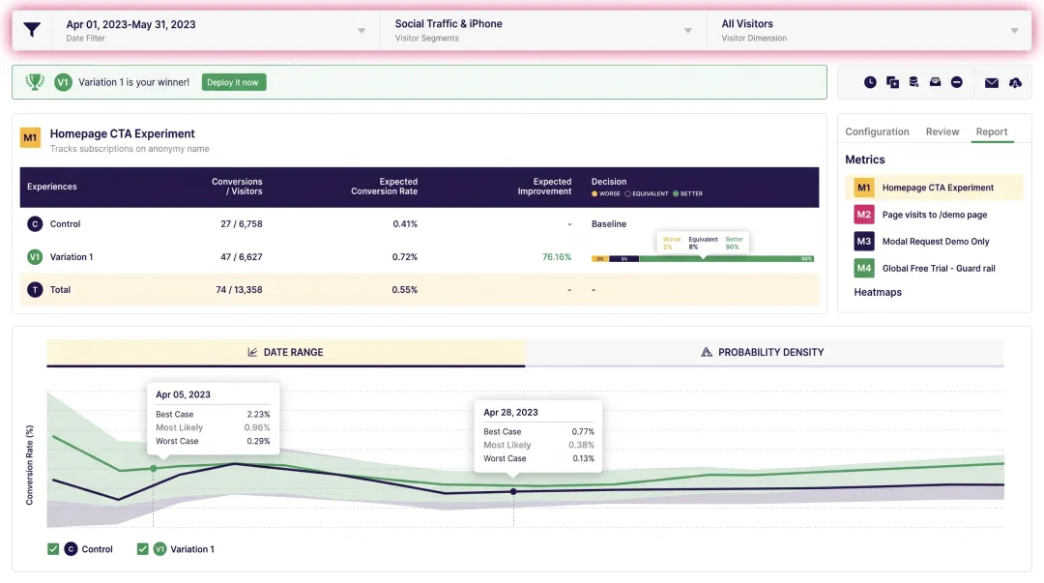
Task: Click the 0.72% expected conversion rate
Action: 405,257
